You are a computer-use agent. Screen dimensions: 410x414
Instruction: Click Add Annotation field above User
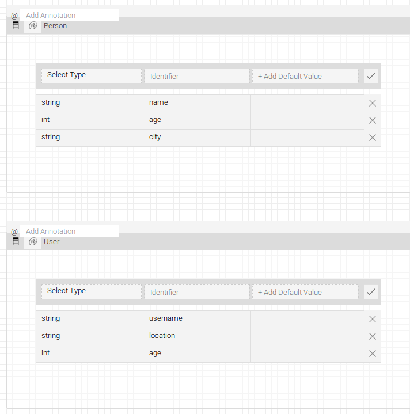click(70, 231)
